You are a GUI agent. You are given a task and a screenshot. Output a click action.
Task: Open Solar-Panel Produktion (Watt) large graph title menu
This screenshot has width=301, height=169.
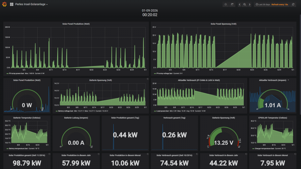tap(76, 24)
